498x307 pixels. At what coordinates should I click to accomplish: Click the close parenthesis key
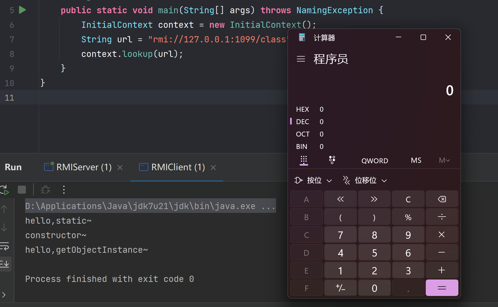pos(374,217)
